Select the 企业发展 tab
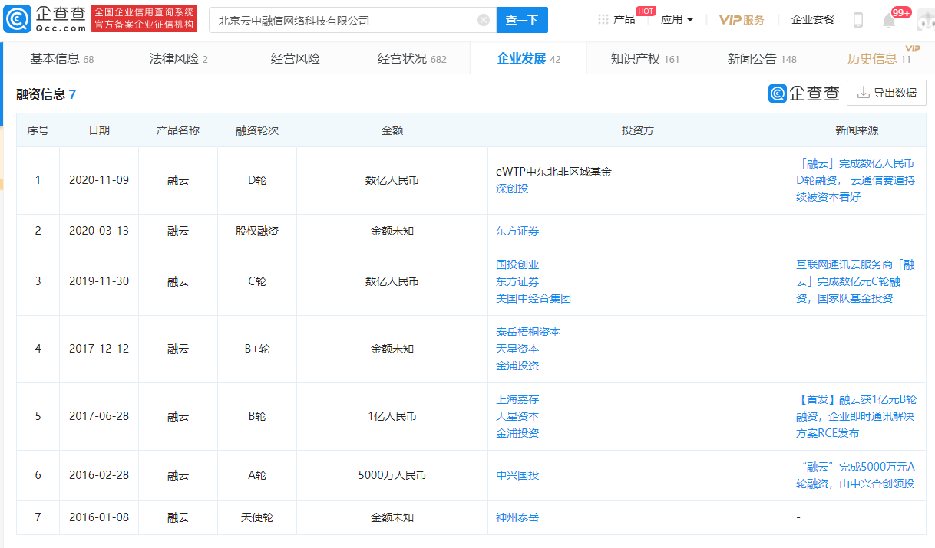The height and width of the screenshot is (548, 935). [529, 58]
